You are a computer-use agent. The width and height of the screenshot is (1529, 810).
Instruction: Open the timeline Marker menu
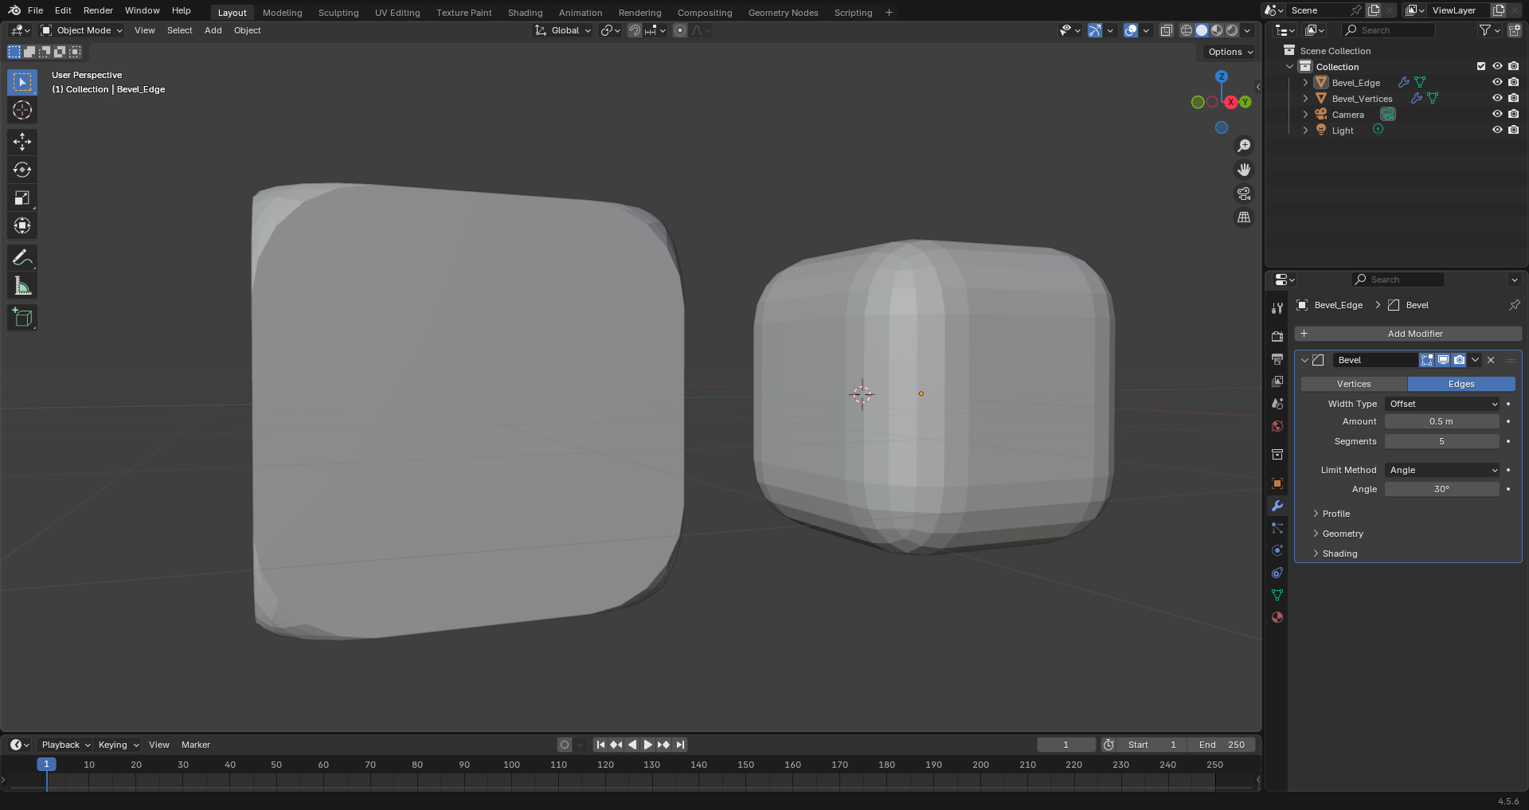coord(196,745)
